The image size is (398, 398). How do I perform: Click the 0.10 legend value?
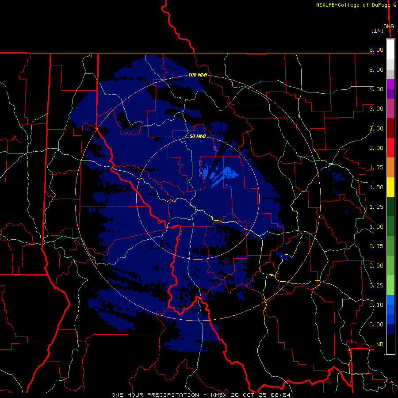tap(376, 305)
